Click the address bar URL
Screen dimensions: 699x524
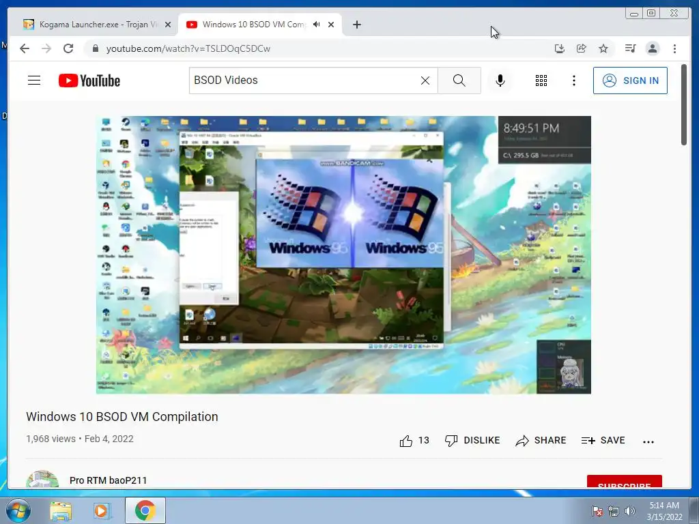click(x=188, y=48)
